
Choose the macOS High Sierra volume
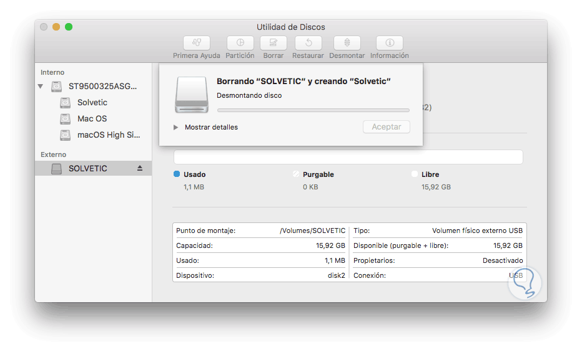click(109, 135)
